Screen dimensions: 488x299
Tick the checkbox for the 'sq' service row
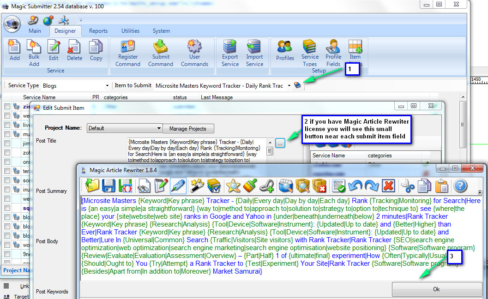pos(7,208)
